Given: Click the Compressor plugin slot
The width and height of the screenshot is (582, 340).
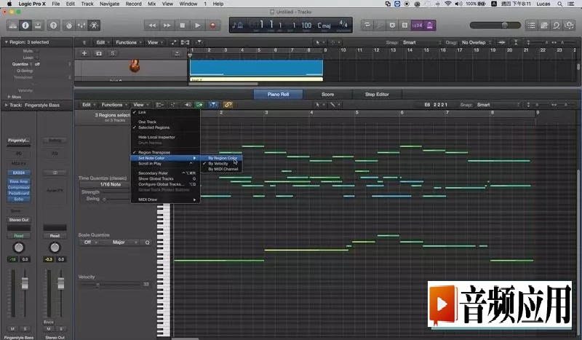Looking at the screenshot, I should coord(19,188).
